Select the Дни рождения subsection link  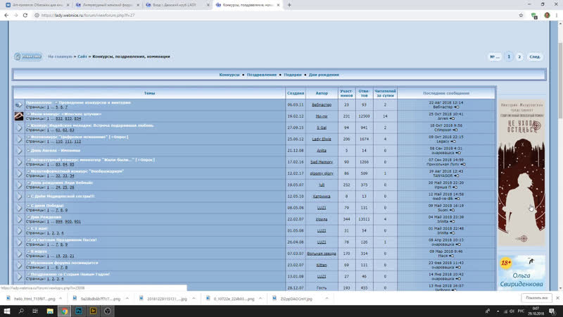(324, 75)
